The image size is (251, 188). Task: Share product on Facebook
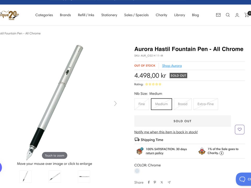(x=149, y=182)
